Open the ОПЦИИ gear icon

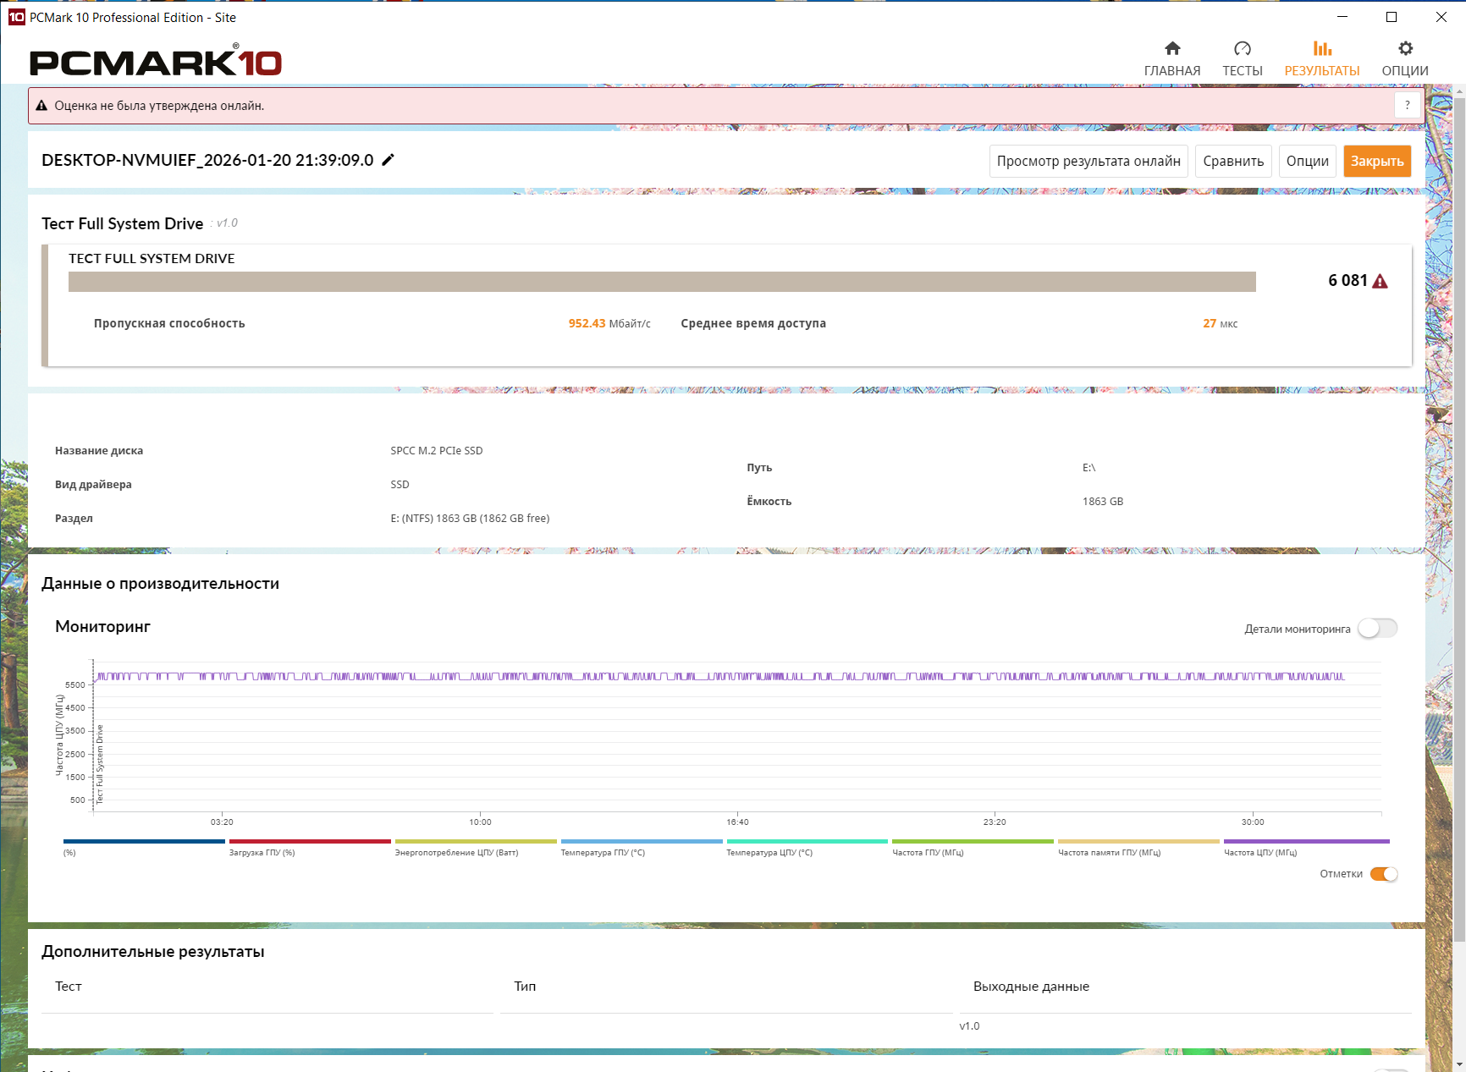pos(1405,48)
